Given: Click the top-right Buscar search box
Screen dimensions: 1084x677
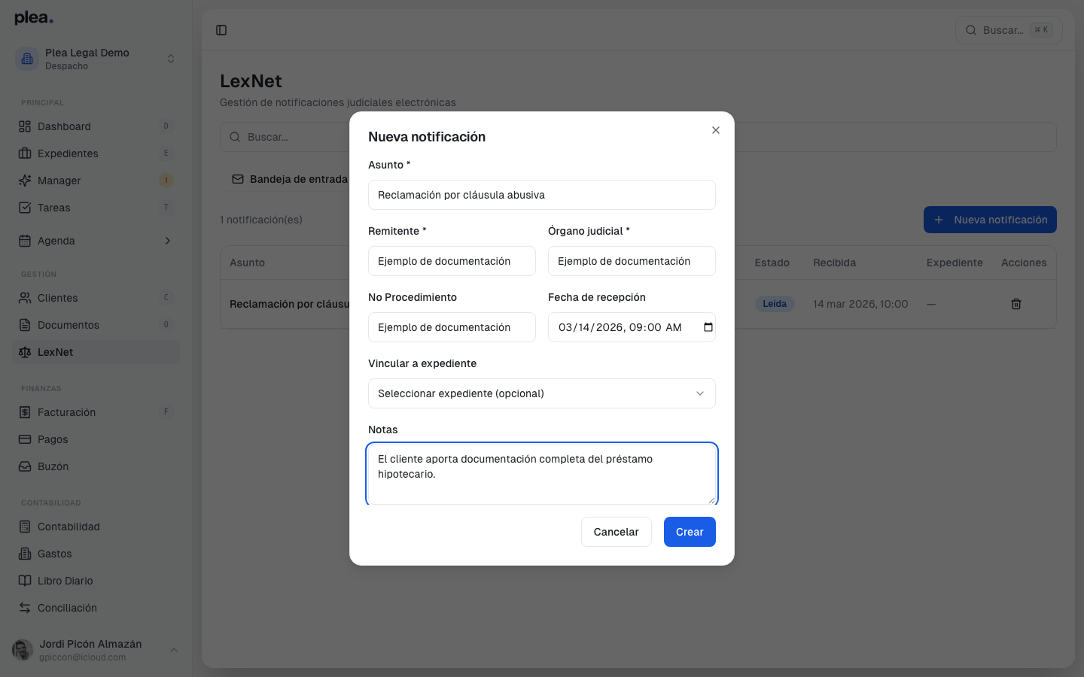Looking at the screenshot, I should pos(1009,30).
